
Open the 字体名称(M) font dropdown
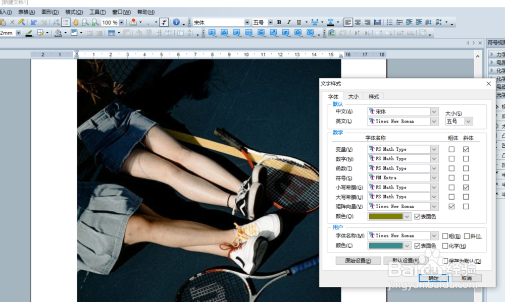point(434,235)
